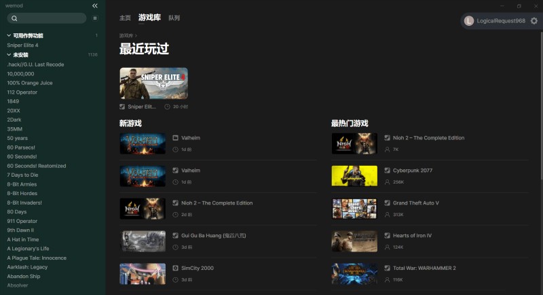This screenshot has width=543, height=295.
Task: Select the 游戏库 tab
Action: [x=149, y=17]
